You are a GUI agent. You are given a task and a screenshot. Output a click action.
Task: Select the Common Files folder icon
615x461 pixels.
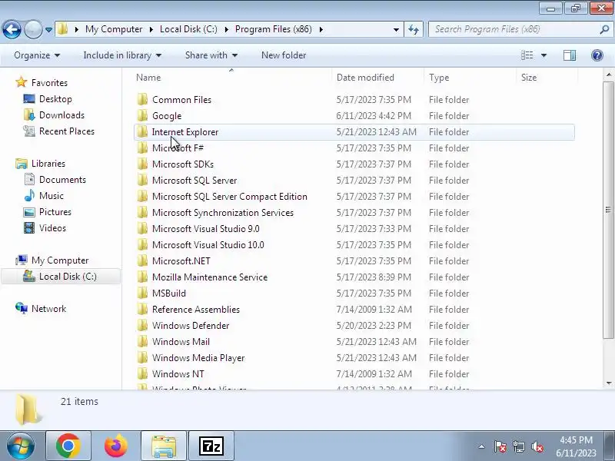point(142,99)
